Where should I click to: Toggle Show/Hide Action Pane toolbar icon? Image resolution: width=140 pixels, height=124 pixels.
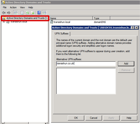pos(44,13)
